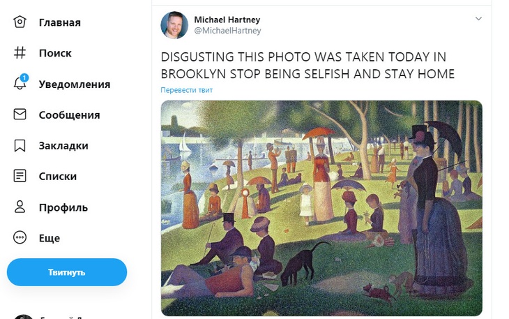Open the painting image in the tweet

click(321, 208)
